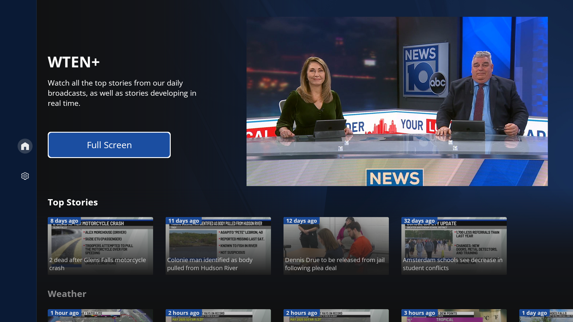Open the Settings gear icon
The image size is (573, 322).
coord(25,176)
